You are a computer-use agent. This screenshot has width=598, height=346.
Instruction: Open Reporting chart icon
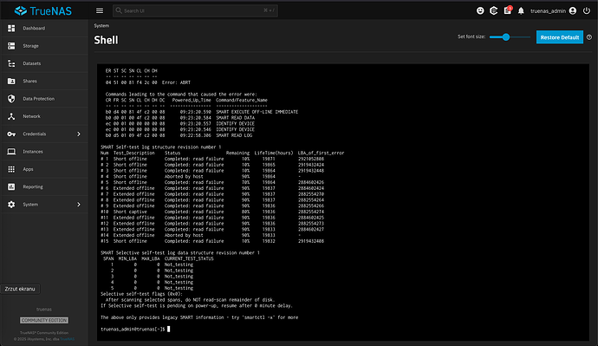pyautogui.click(x=11, y=186)
